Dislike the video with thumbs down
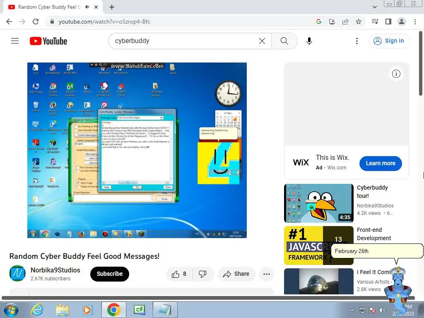The height and width of the screenshot is (318, 424). point(203,274)
